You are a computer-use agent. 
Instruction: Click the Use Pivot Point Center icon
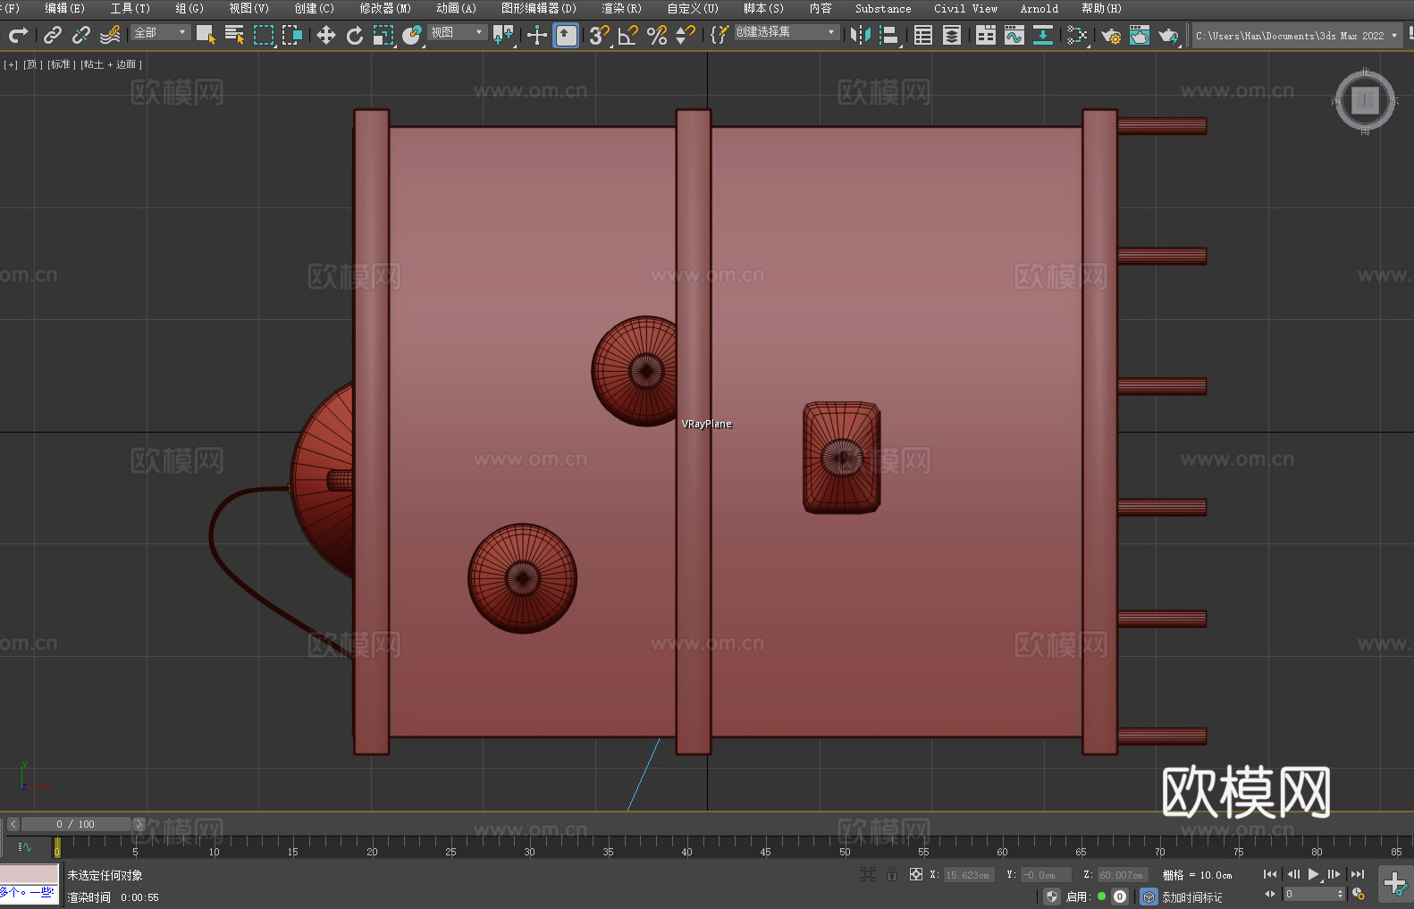(x=503, y=35)
